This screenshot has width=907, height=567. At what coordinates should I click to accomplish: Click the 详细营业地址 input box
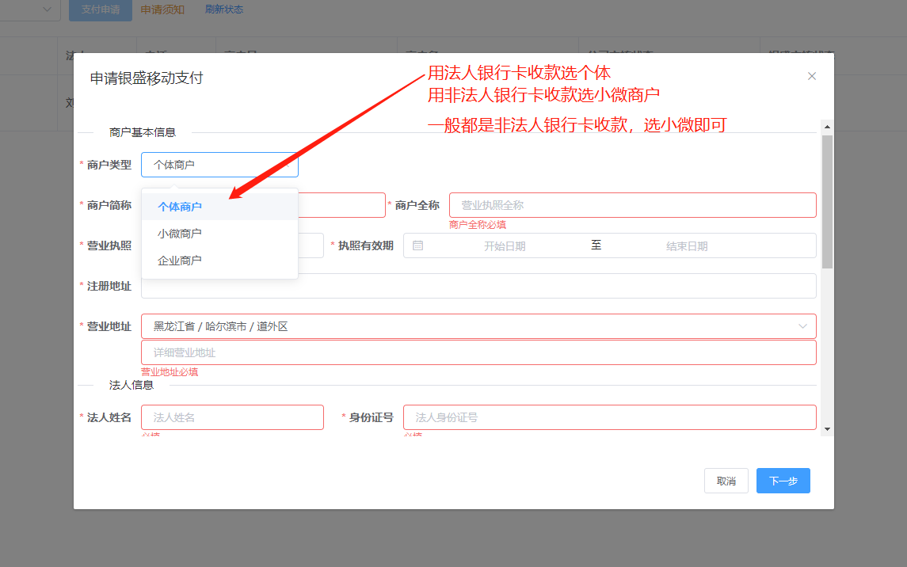pyautogui.click(x=478, y=352)
